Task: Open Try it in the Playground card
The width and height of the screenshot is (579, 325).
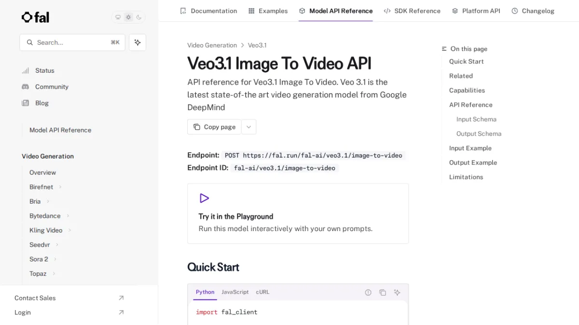Action: 298,213
